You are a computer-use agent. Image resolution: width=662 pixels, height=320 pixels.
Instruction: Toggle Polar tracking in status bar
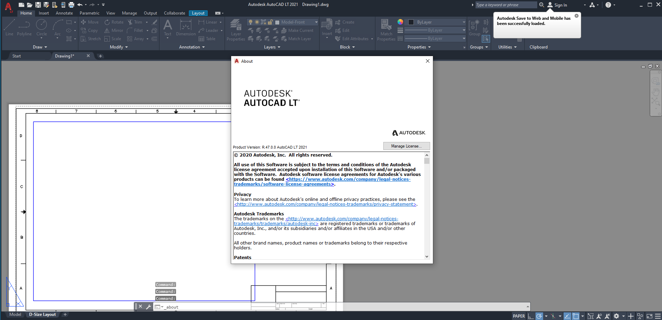539,316
